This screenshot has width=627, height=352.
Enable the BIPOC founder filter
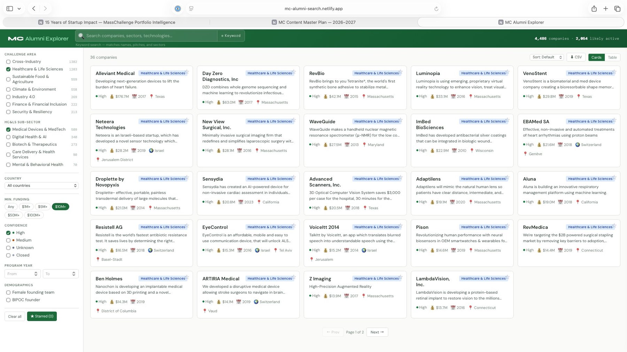click(8, 300)
